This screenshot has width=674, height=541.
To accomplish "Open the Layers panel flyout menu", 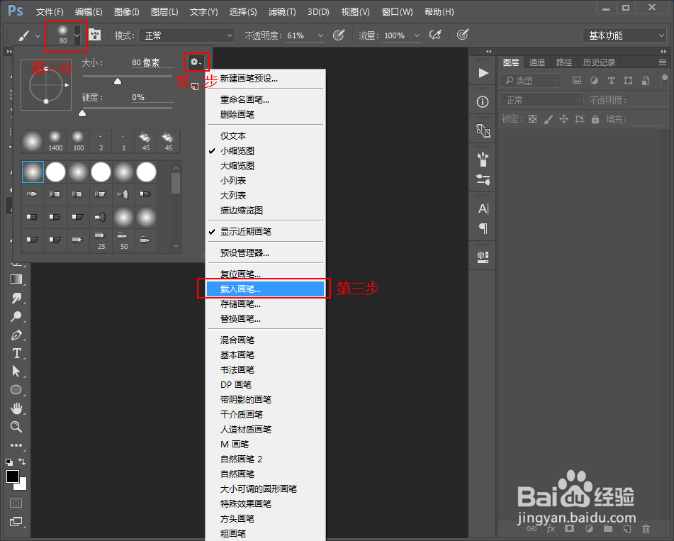I will 663,62.
